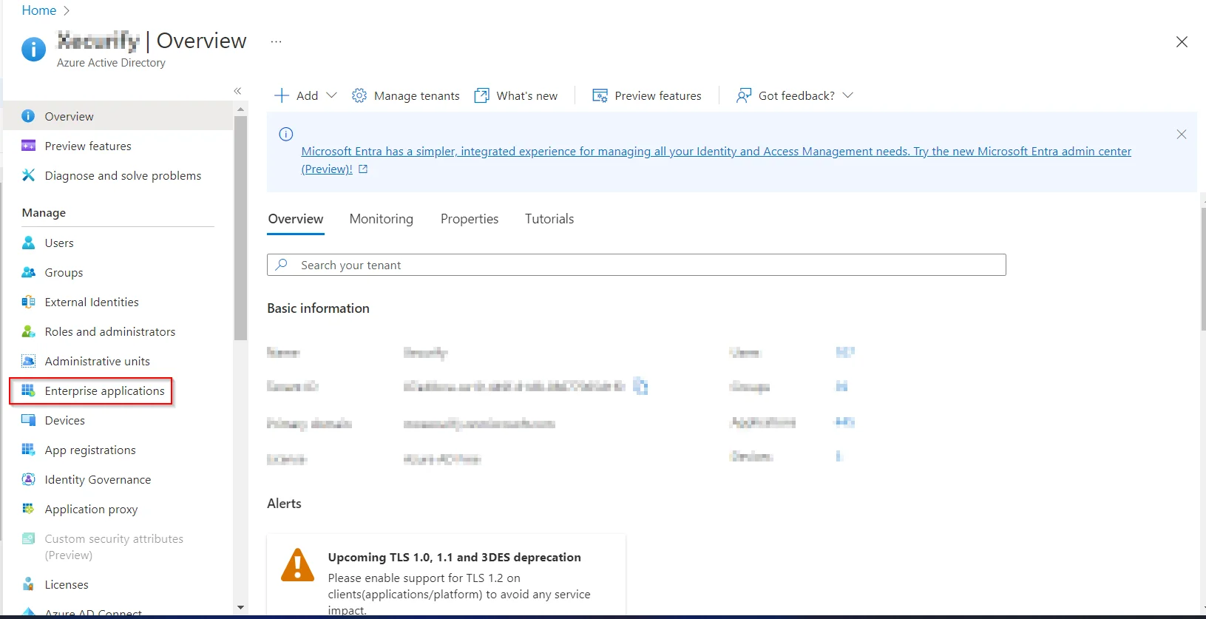Open the Tutorials tab
This screenshot has width=1206, height=619.
pyautogui.click(x=549, y=219)
